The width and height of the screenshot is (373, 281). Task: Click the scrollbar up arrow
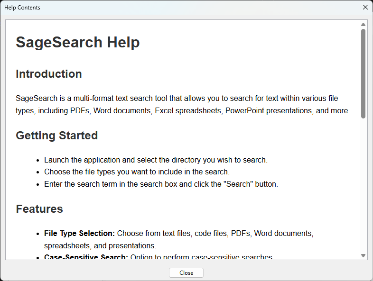click(x=363, y=25)
